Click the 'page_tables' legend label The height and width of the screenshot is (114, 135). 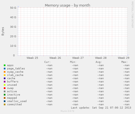pos(16,69)
